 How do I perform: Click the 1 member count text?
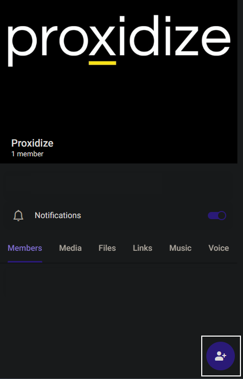point(28,154)
